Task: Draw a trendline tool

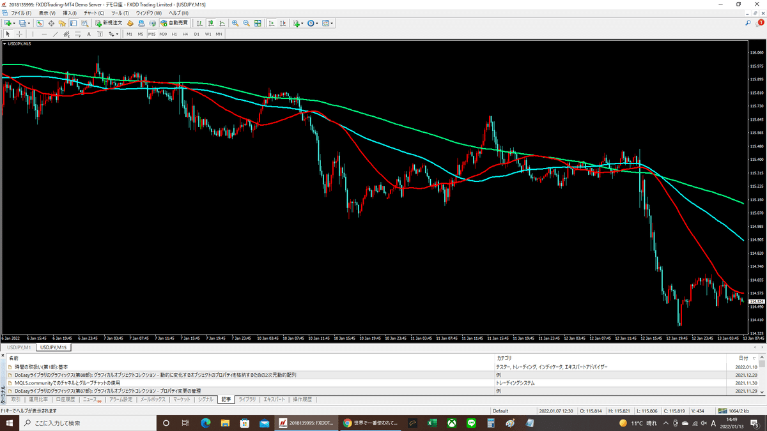Action: pyautogui.click(x=56, y=34)
